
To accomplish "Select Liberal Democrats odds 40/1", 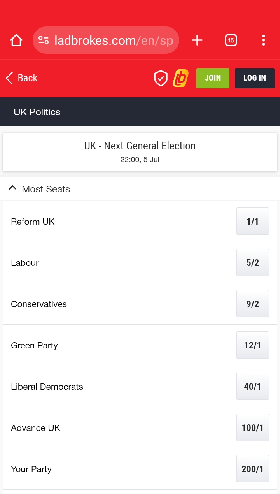I will point(252,387).
